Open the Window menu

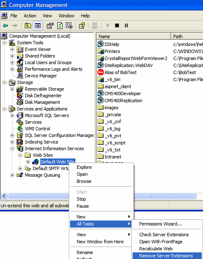[66, 16]
